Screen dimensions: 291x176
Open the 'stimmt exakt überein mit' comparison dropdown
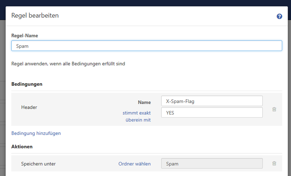[x=137, y=116]
